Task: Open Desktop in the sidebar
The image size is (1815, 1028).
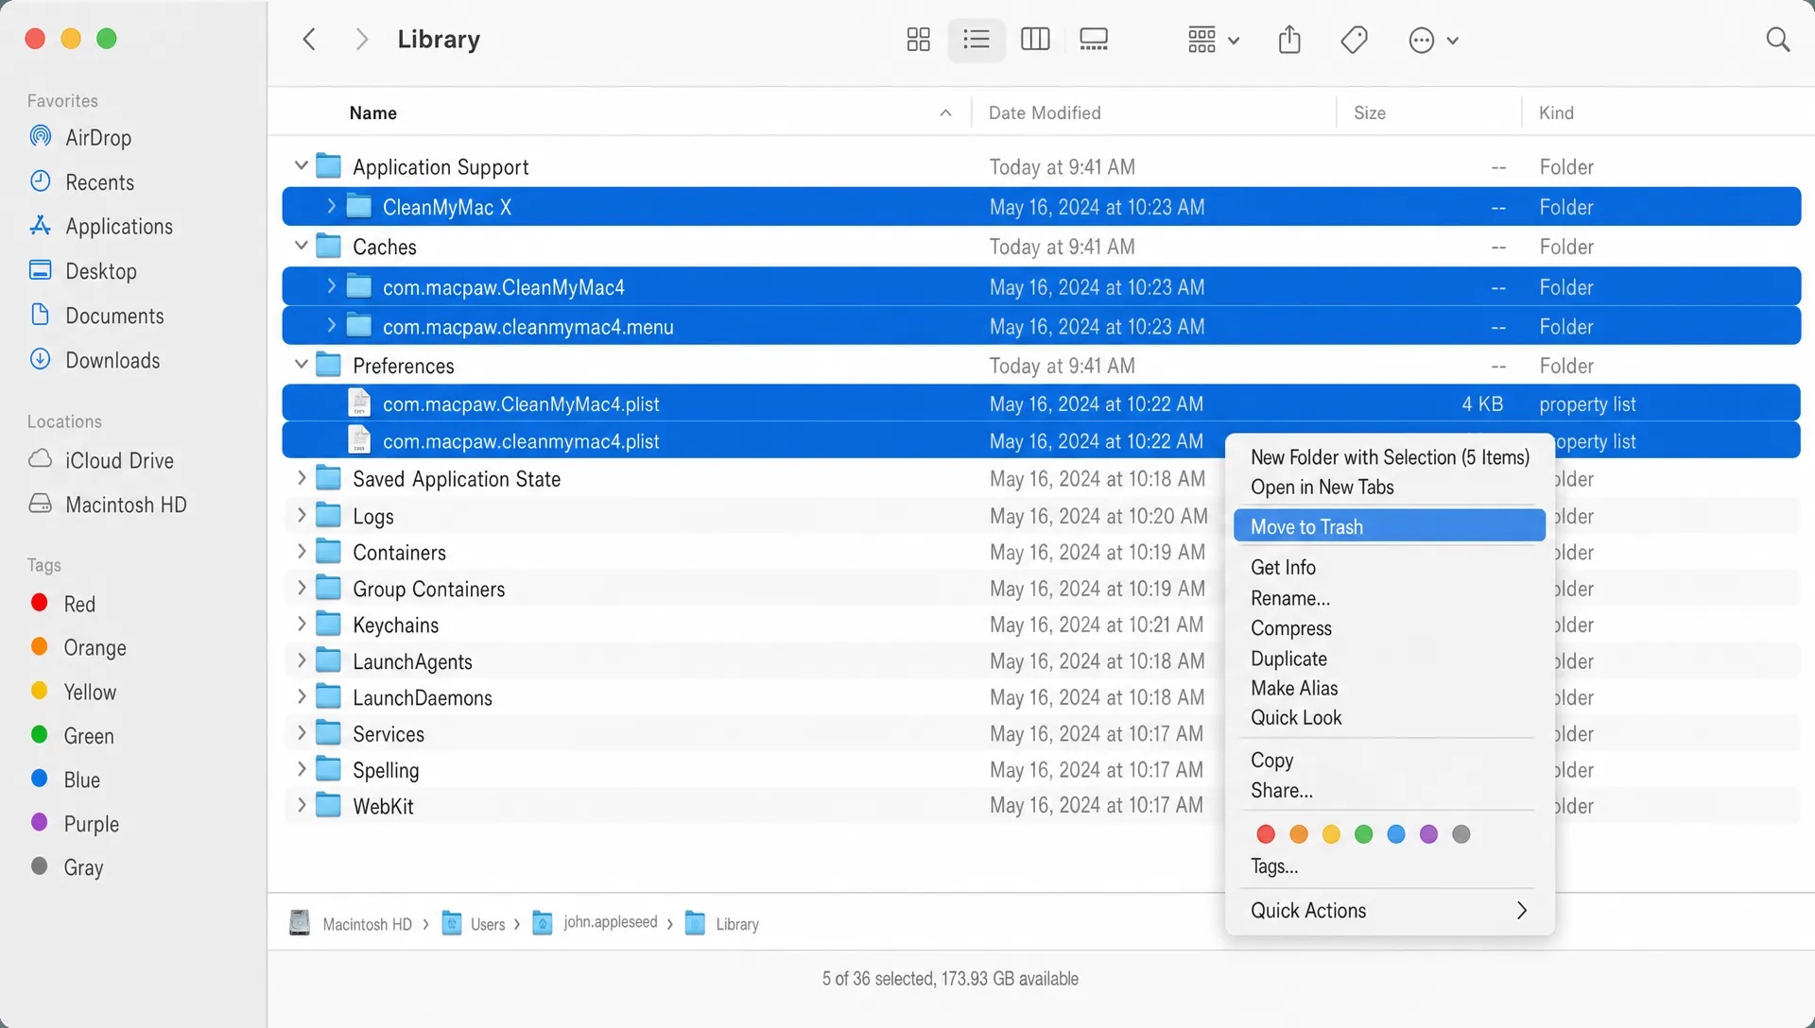Action: tap(83, 271)
